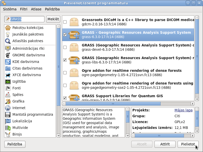This screenshot has width=203, height=152.
Task: Click the Multivide film icon
Action: click(8, 128)
